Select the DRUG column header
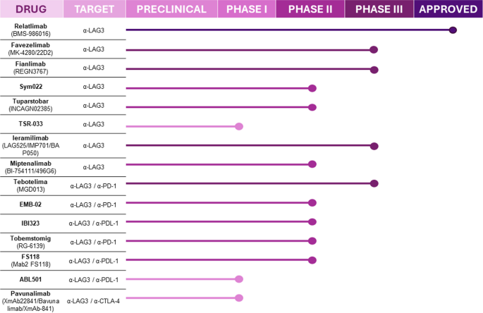This screenshot has width=483, height=313. tap(32, 9)
